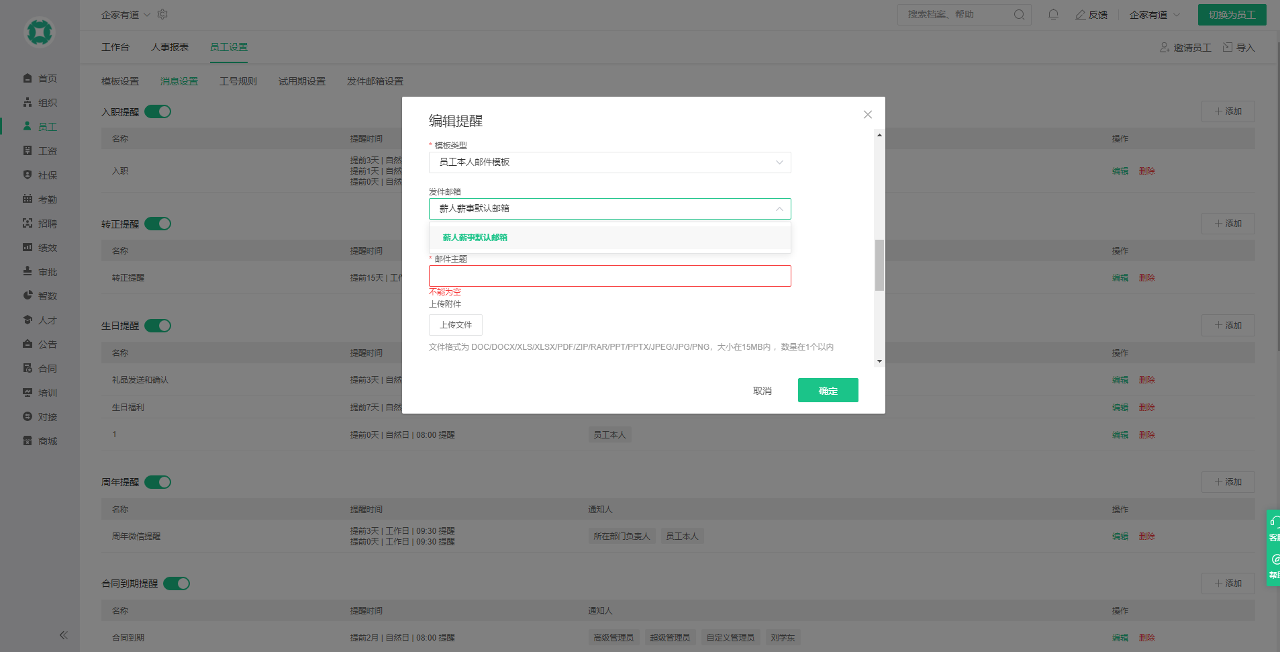This screenshot has width=1280, height=652.
Task: Open the 招聘 recruitment sidebar icon
Action: pos(28,223)
